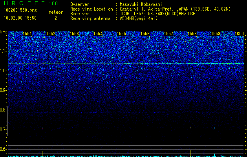Click the meteor label
Image resolution: width=247 pixels, height=157 pixels.
pos(56,12)
